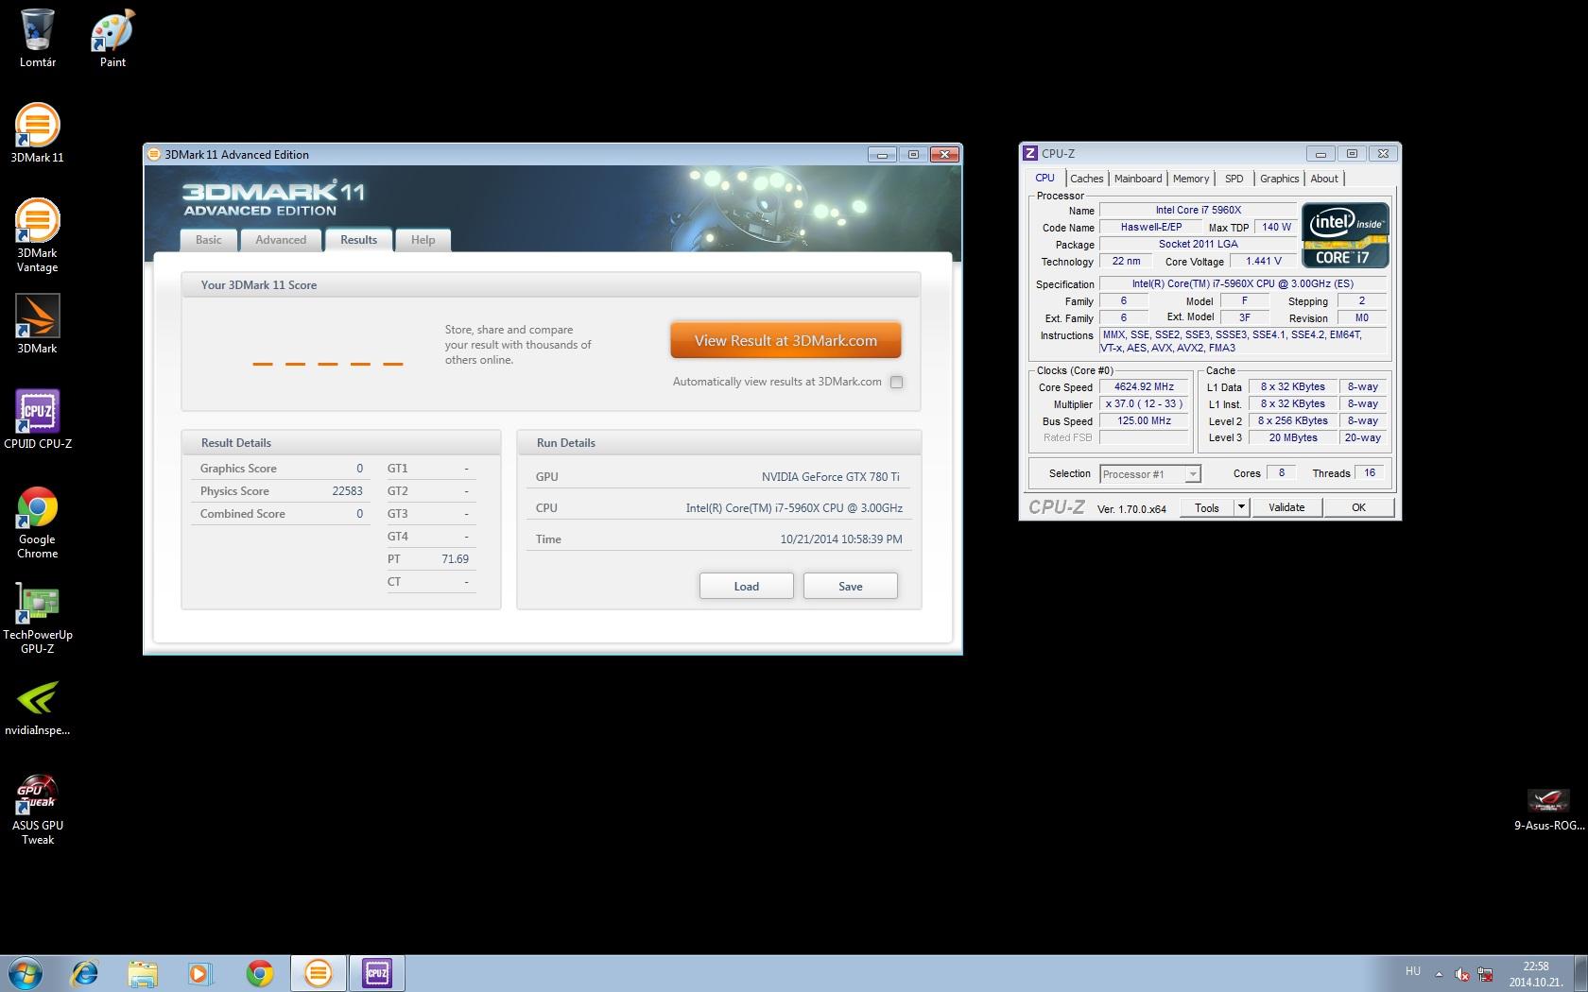This screenshot has width=1588, height=992.
Task: Click the Physics Score value 22583
Action: tap(347, 491)
